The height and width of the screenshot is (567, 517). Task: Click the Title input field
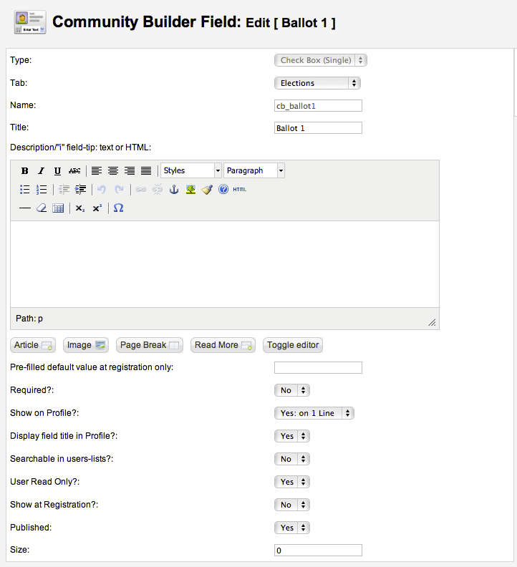tap(318, 128)
